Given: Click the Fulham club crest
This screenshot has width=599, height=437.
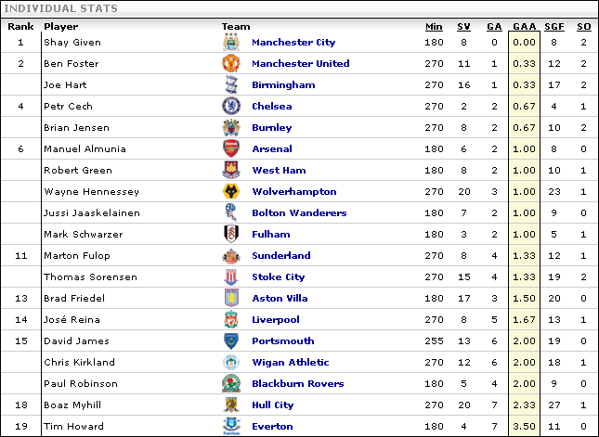Looking at the screenshot, I should click(x=231, y=235).
